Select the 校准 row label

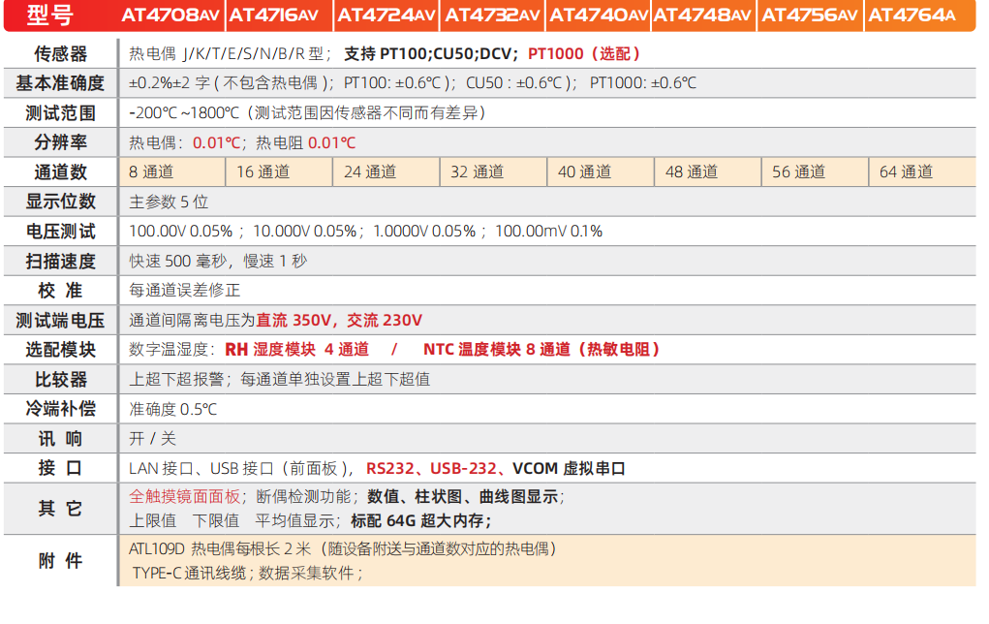60,290
